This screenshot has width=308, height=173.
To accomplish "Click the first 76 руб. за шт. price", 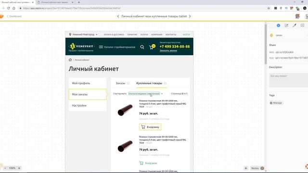I will coord(148,113).
